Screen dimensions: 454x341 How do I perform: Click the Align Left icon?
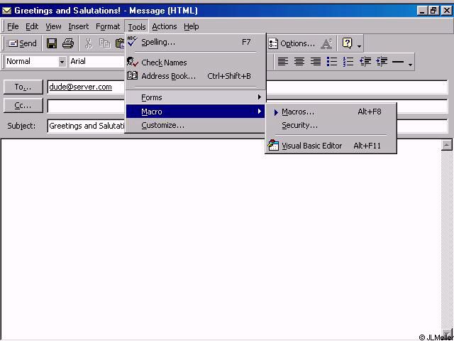click(x=283, y=62)
